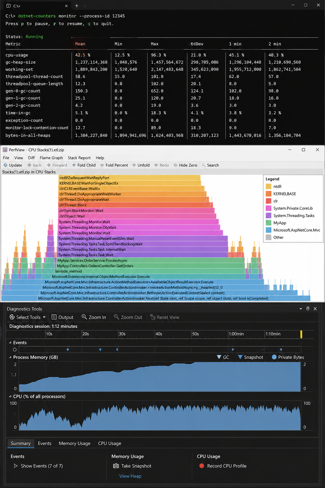325x488 pixels.
Task: Click the ntdll legend color swatch
Action: 269,186
